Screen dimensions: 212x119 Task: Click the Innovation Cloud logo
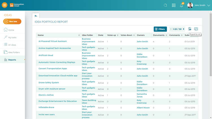(17, 5)
